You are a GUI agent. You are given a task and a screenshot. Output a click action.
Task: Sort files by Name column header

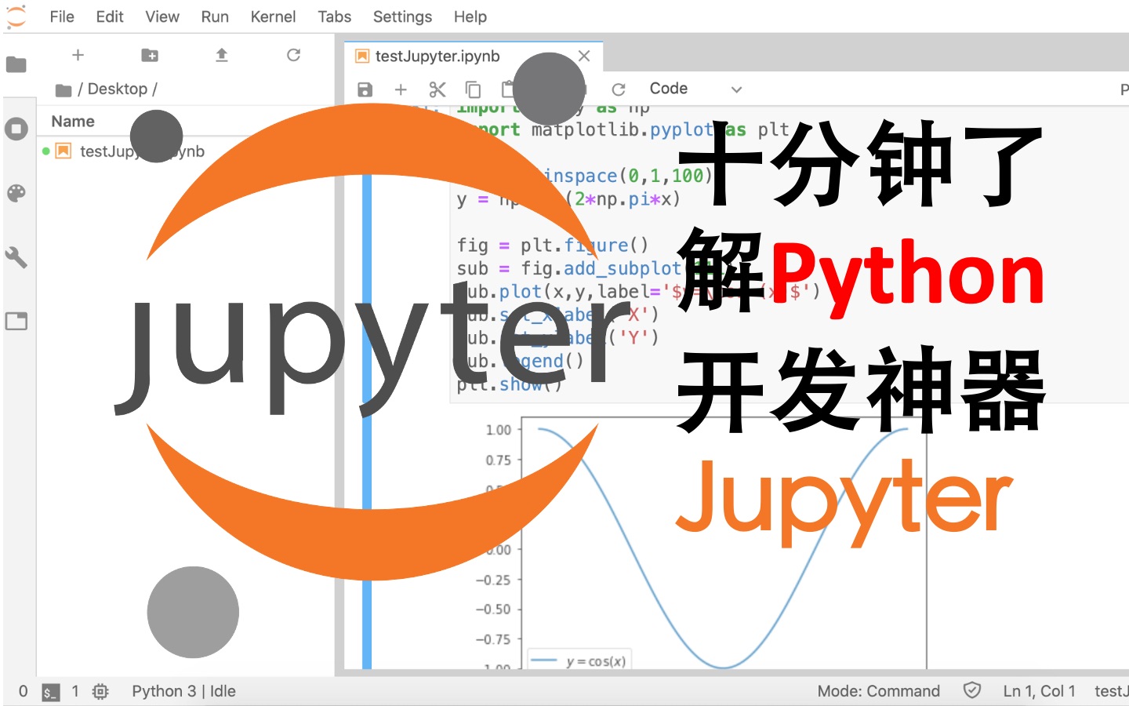[73, 121]
